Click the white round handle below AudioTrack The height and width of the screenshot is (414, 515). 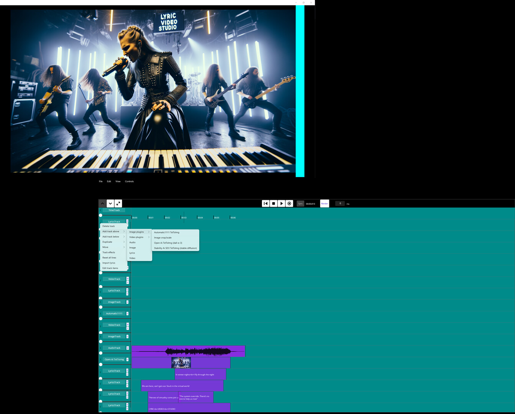click(101, 353)
